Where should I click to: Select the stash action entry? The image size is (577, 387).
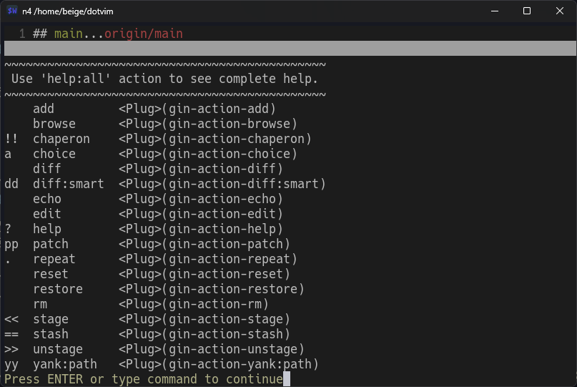click(x=51, y=334)
